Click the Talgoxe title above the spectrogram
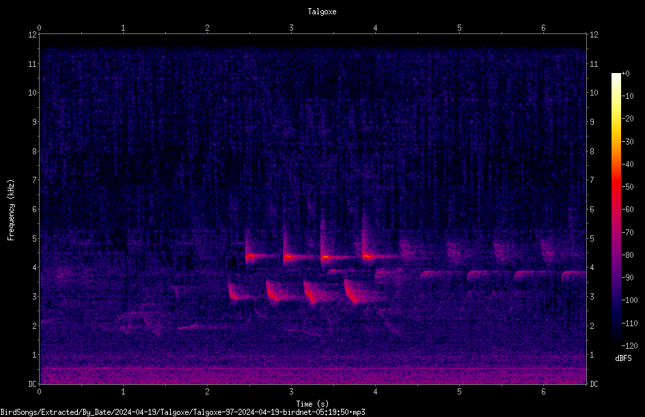645x417 pixels. click(322, 12)
